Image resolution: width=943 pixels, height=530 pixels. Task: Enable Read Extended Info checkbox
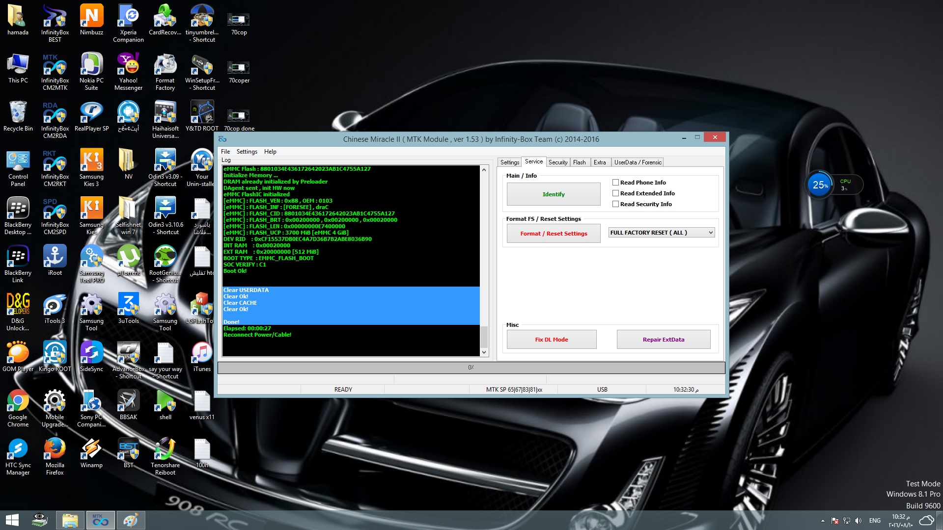pyautogui.click(x=615, y=193)
